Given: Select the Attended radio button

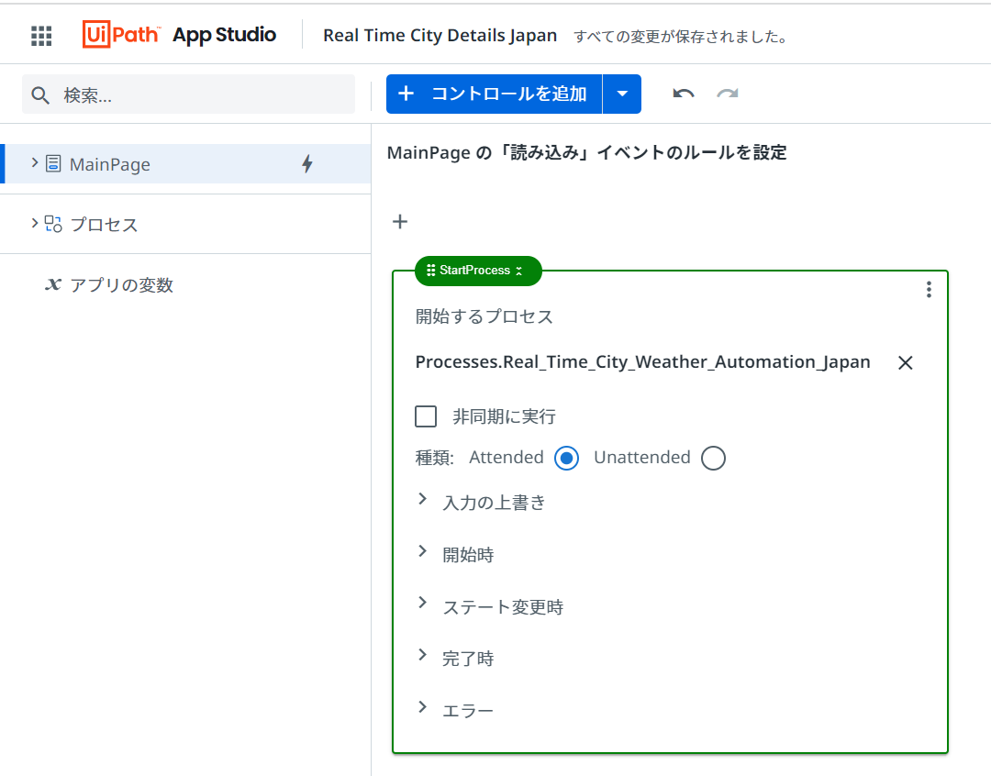Looking at the screenshot, I should pyautogui.click(x=566, y=458).
